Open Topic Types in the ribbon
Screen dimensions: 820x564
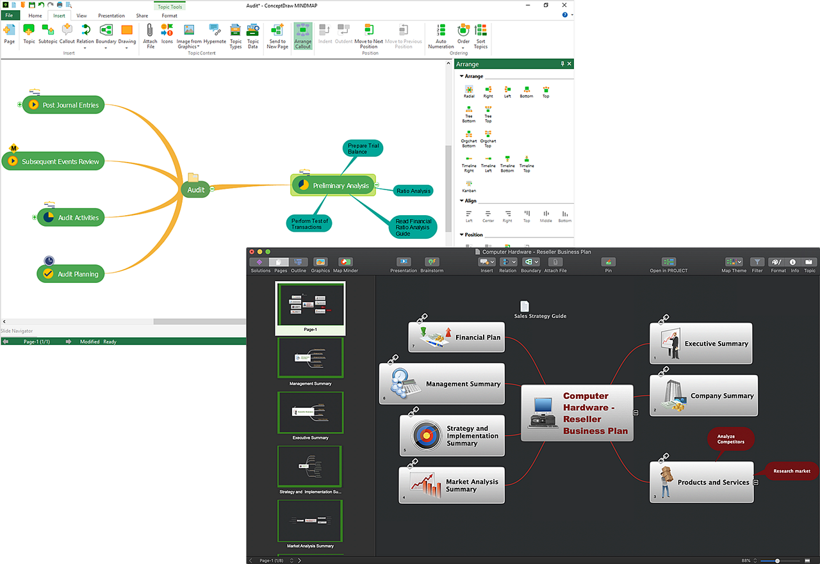click(x=236, y=36)
